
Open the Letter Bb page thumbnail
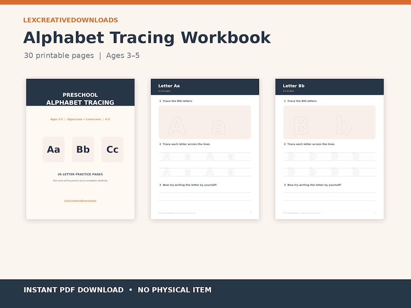tap(330, 149)
